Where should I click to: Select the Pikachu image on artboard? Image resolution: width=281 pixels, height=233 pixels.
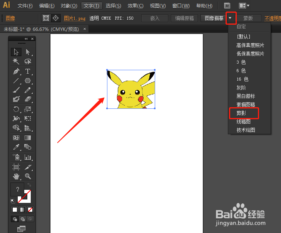131,89
